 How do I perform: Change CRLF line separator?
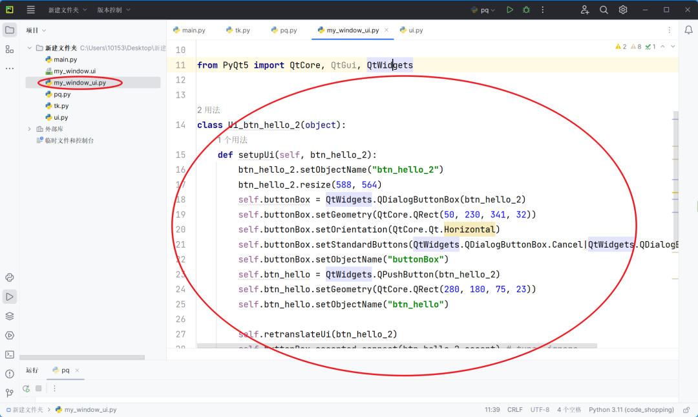pos(515,409)
